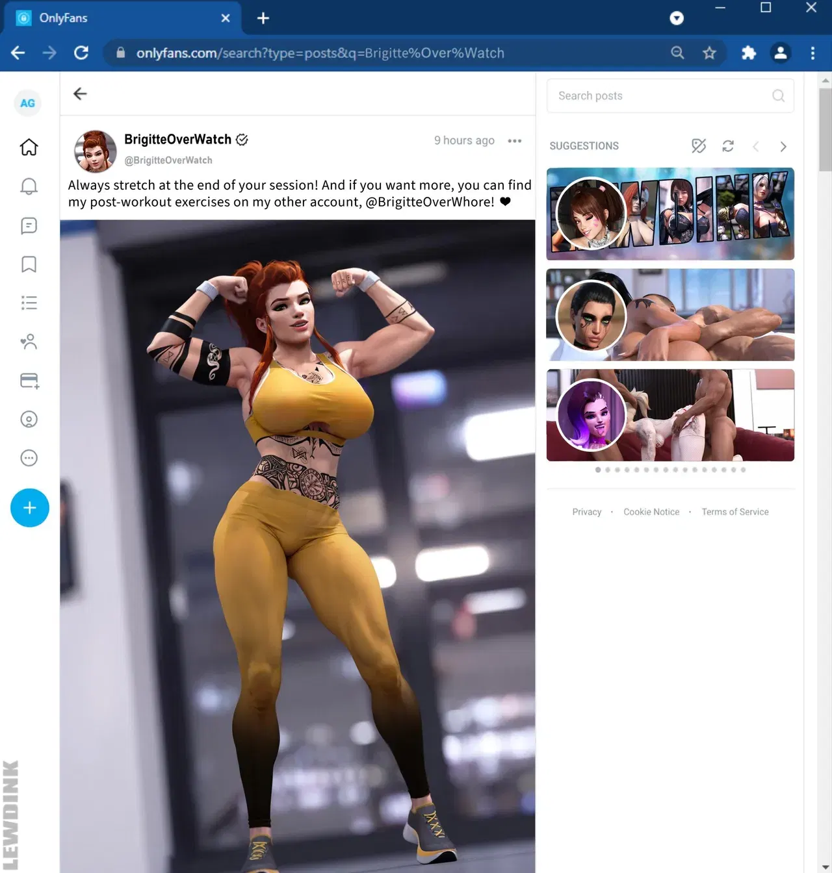
Task: Open the Privacy link
Action: point(587,512)
